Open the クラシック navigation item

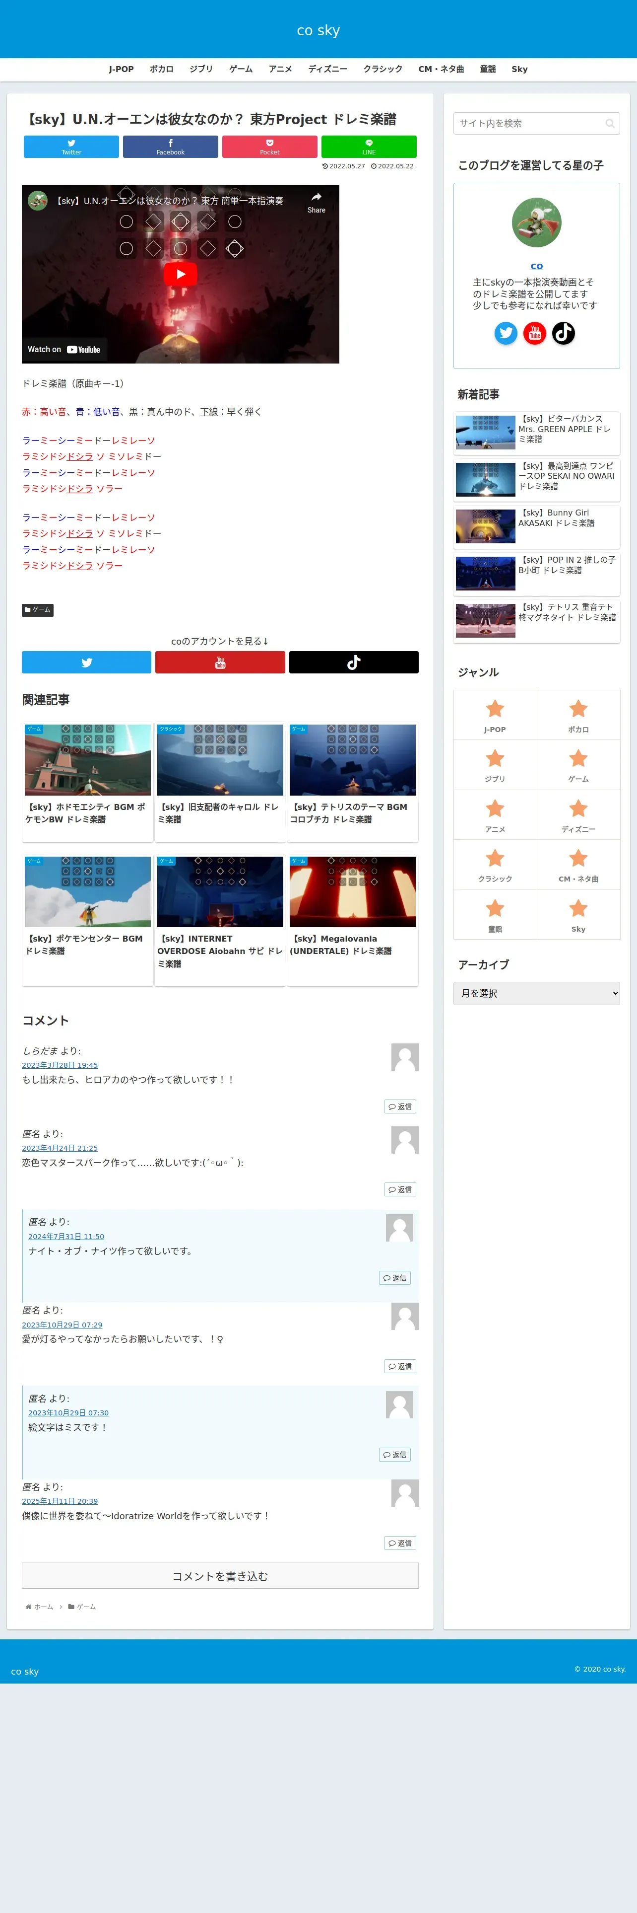pos(382,69)
